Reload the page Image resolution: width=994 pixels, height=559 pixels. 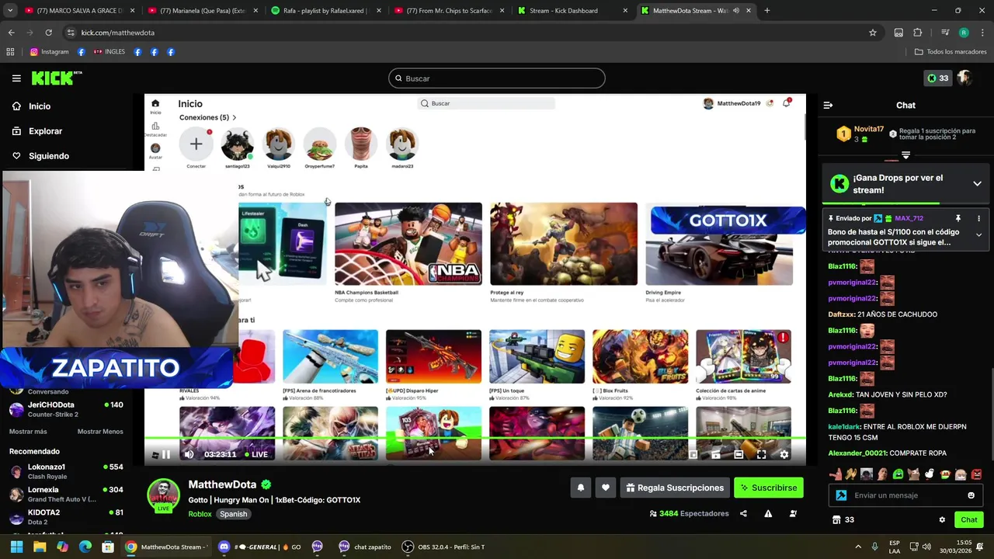pos(48,33)
